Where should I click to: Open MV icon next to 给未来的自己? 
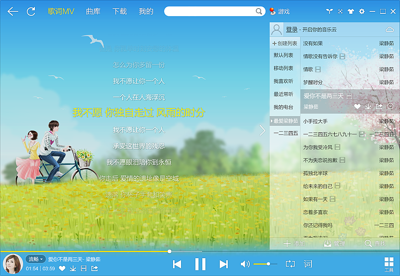tap(337, 186)
